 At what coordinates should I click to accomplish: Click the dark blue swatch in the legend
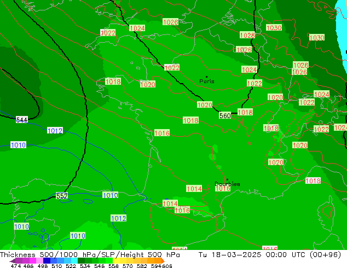pos(47,260)
